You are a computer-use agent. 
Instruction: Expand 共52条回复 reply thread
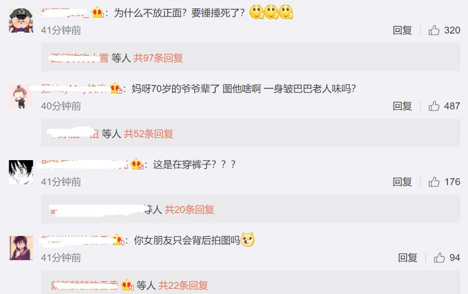coord(148,134)
